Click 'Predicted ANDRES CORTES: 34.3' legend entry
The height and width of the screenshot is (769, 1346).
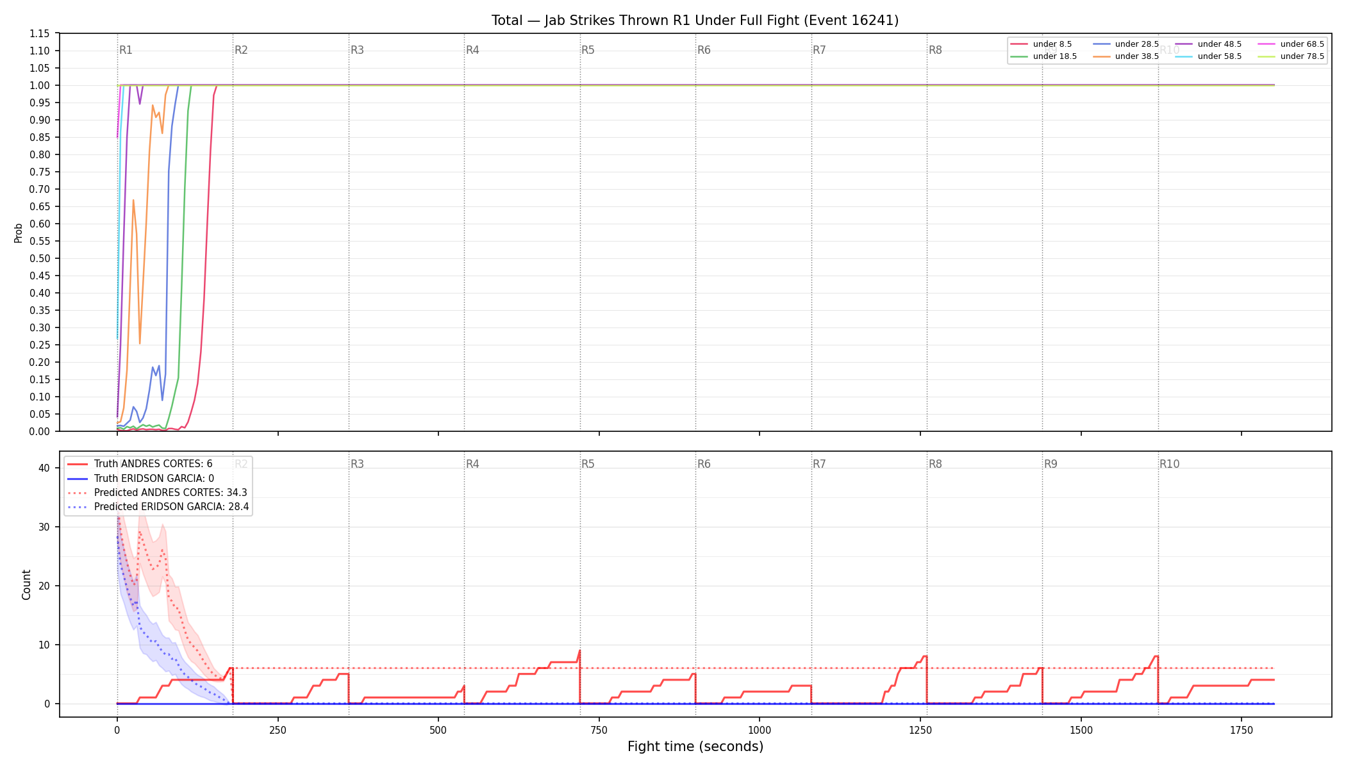coord(157,493)
